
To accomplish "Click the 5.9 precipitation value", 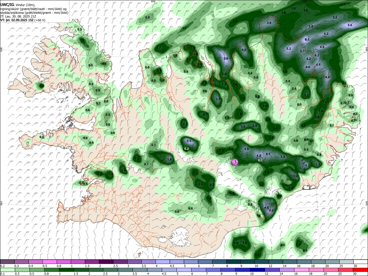I will pyautogui.click(x=226, y=59).
